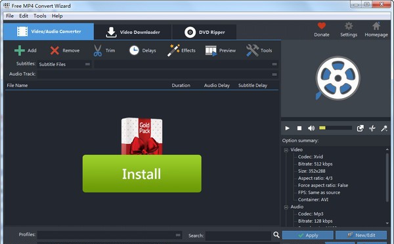Click the green plus Add icon
The image size is (394, 244).
19,50
